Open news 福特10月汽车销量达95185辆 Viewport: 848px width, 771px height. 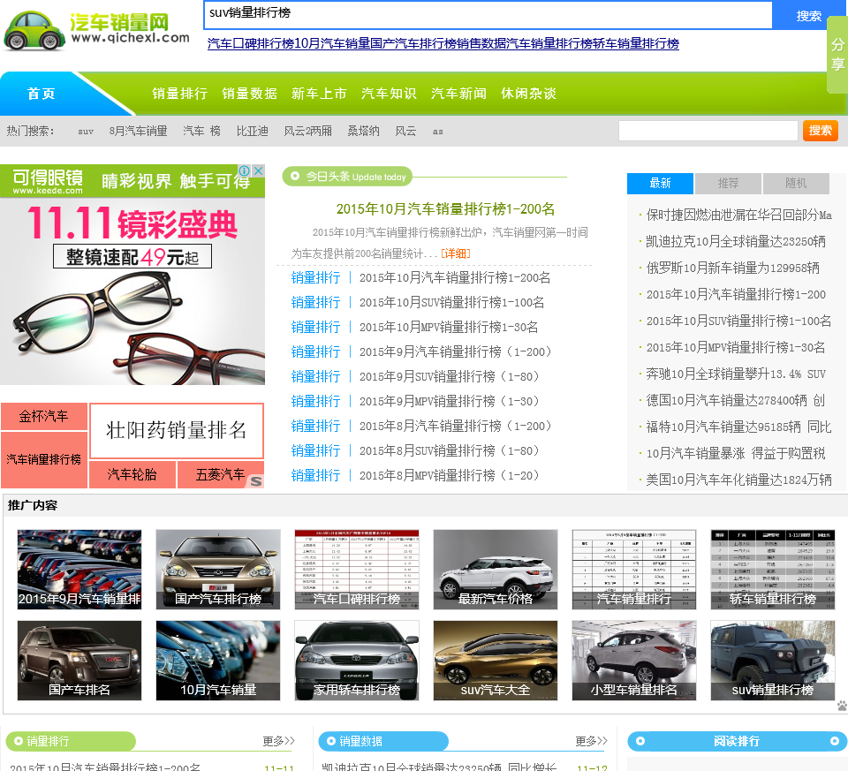pyautogui.click(x=738, y=427)
